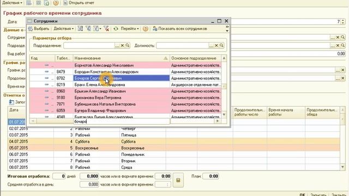Clear the Должность filter field
The image size is (349, 196).
point(216,46)
